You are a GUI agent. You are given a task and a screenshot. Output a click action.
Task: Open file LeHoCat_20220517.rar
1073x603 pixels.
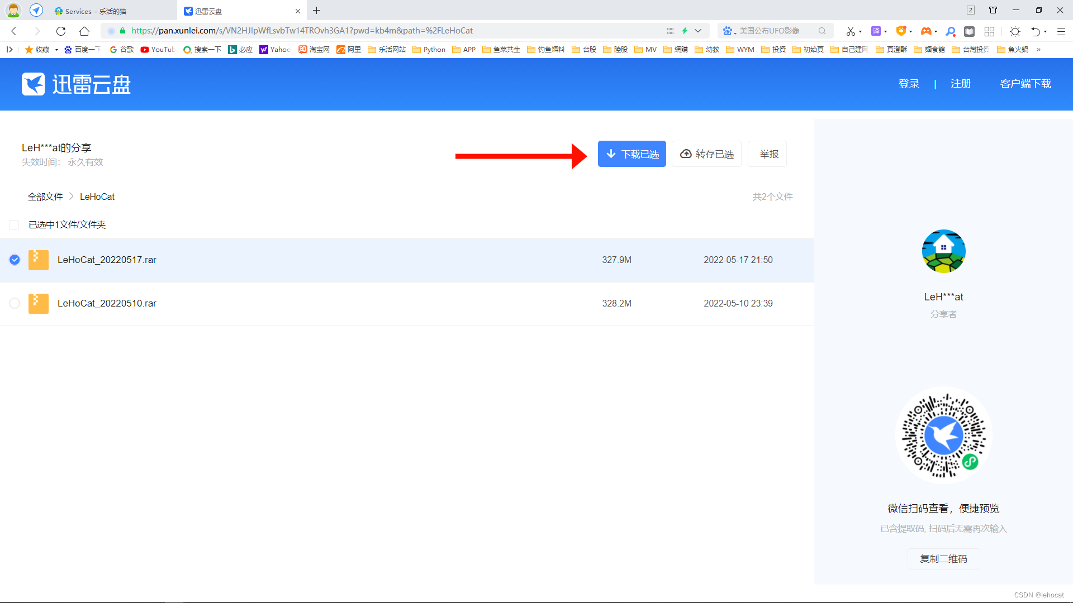point(107,260)
